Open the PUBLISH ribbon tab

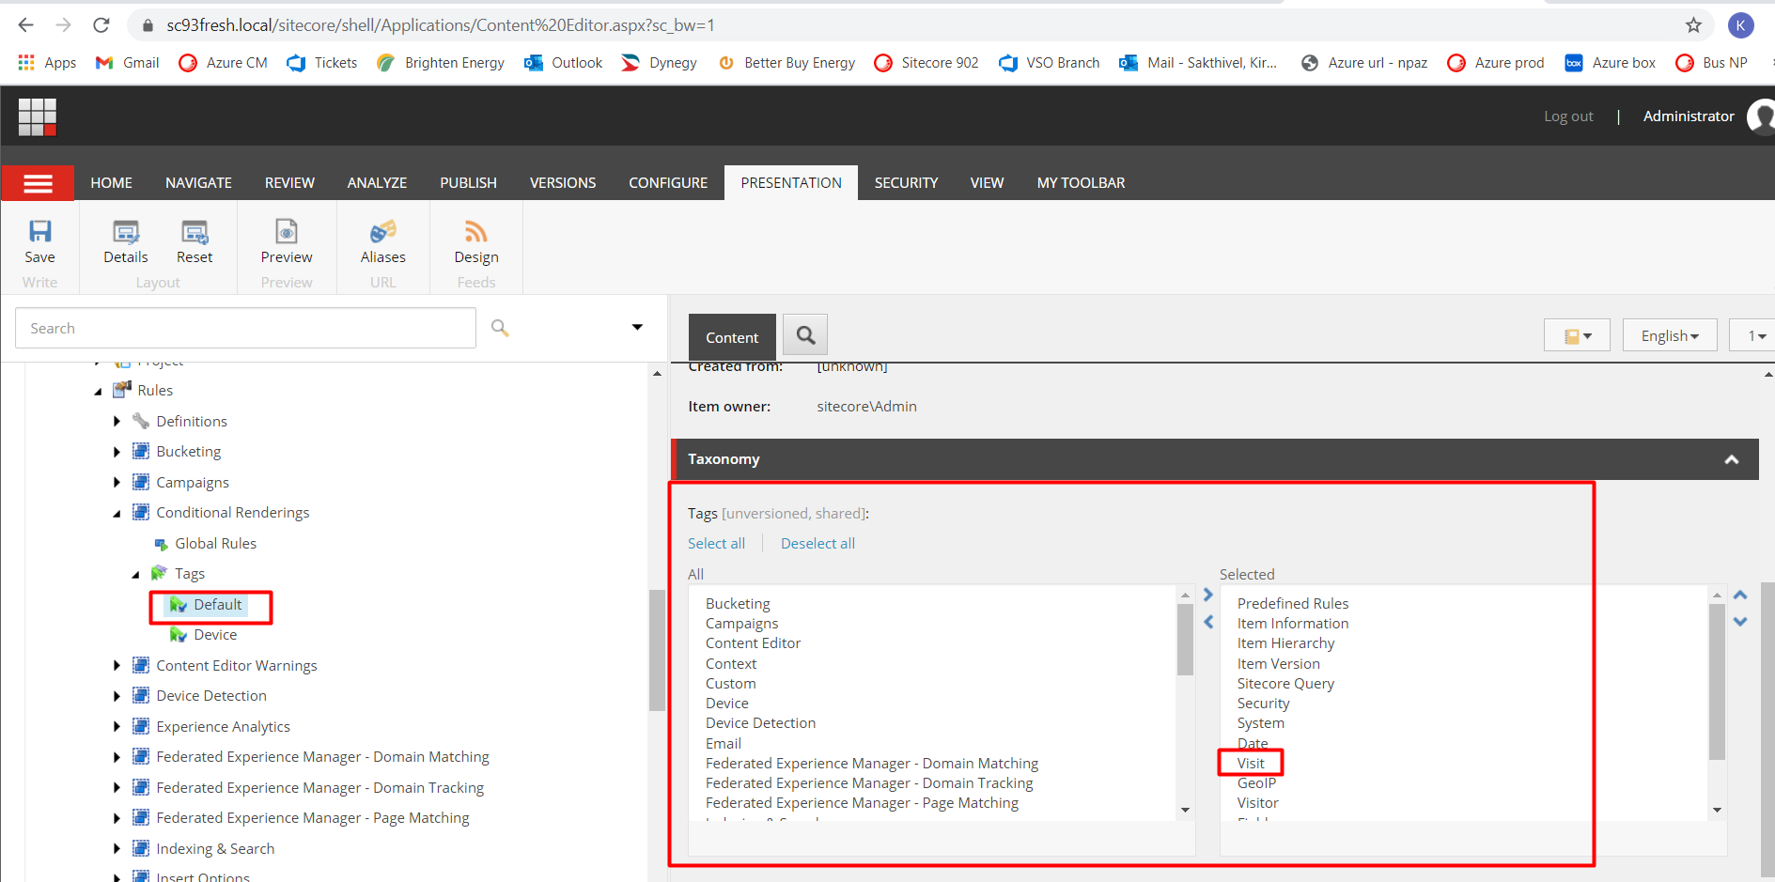[x=468, y=183]
